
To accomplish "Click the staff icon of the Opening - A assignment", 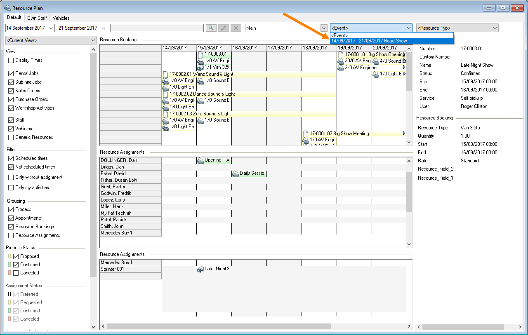I will click(200, 160).
